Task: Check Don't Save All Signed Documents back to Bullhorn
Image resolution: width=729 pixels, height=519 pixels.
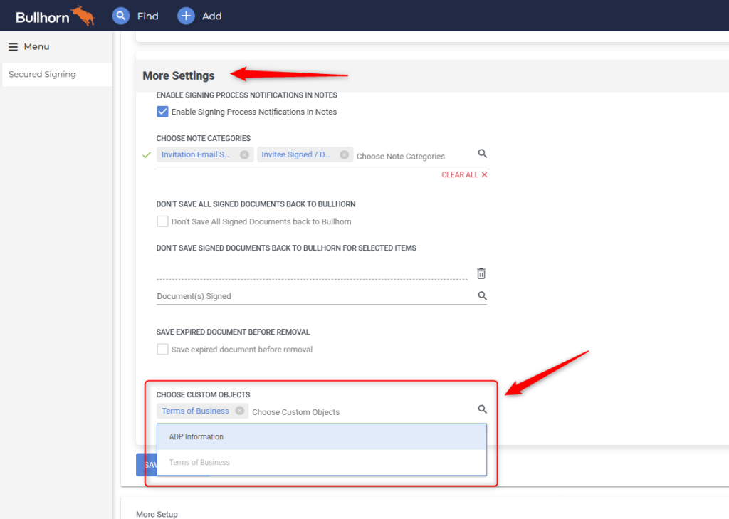Action: click(162, 221)
